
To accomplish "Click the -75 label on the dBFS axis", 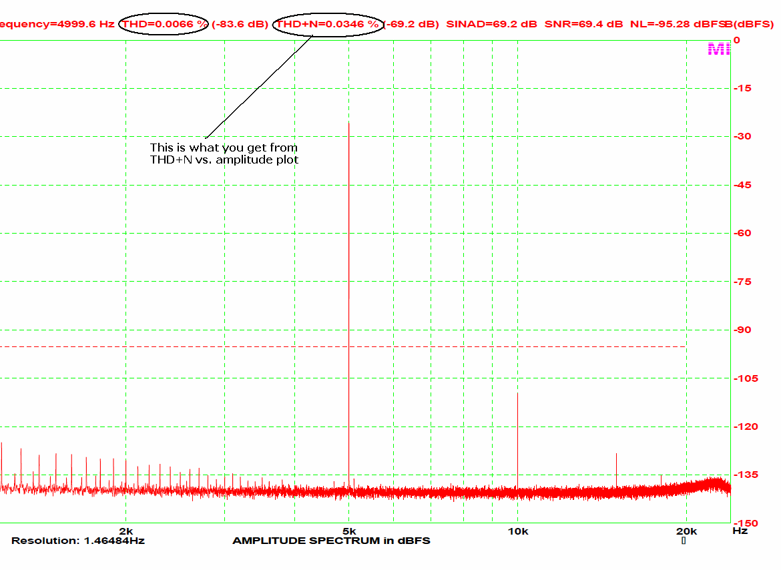I will tap(743, 282).
